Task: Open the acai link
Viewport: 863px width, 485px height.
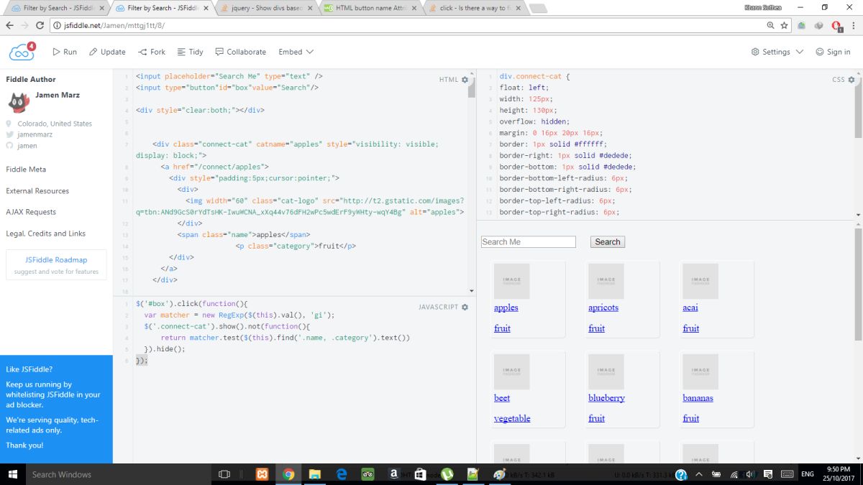Action: click(690, 308)
